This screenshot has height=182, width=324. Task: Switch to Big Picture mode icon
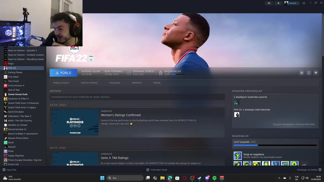point(304,3)
